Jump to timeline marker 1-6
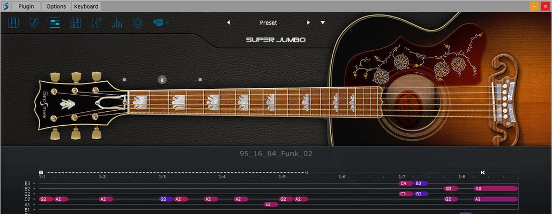Viewport: 552px width, 214px height. [x=342, y=177]
